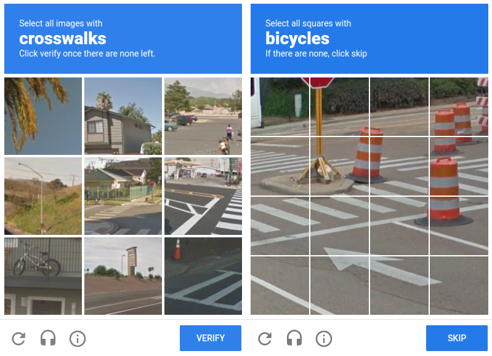492x356 pixels.
Task: Select the gas station intersection crosswalk tile
Action: click(203, 196)
